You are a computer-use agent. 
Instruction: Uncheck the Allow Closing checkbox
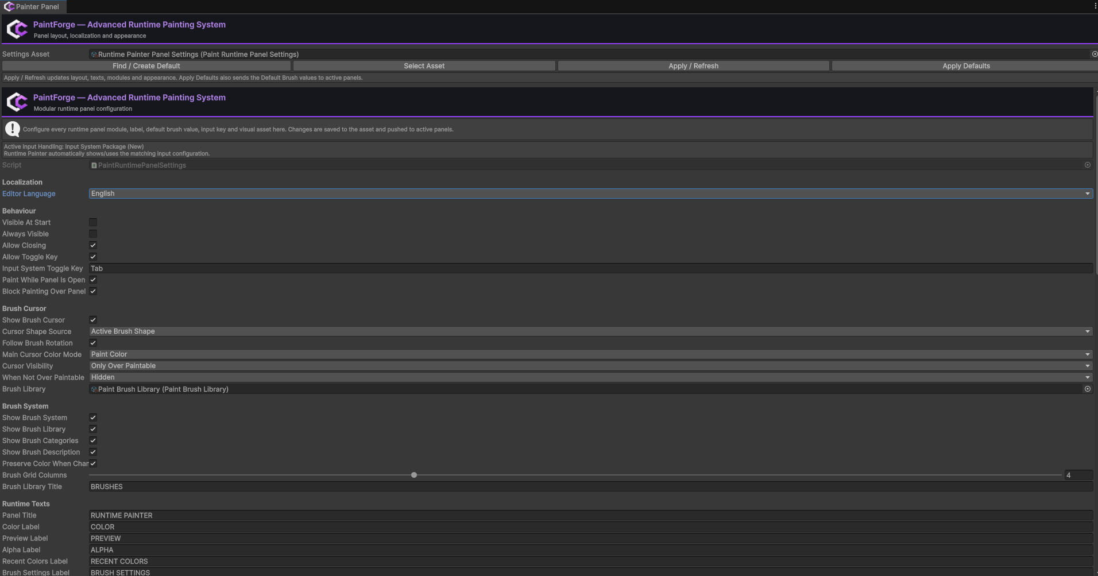tap(93, 245)
